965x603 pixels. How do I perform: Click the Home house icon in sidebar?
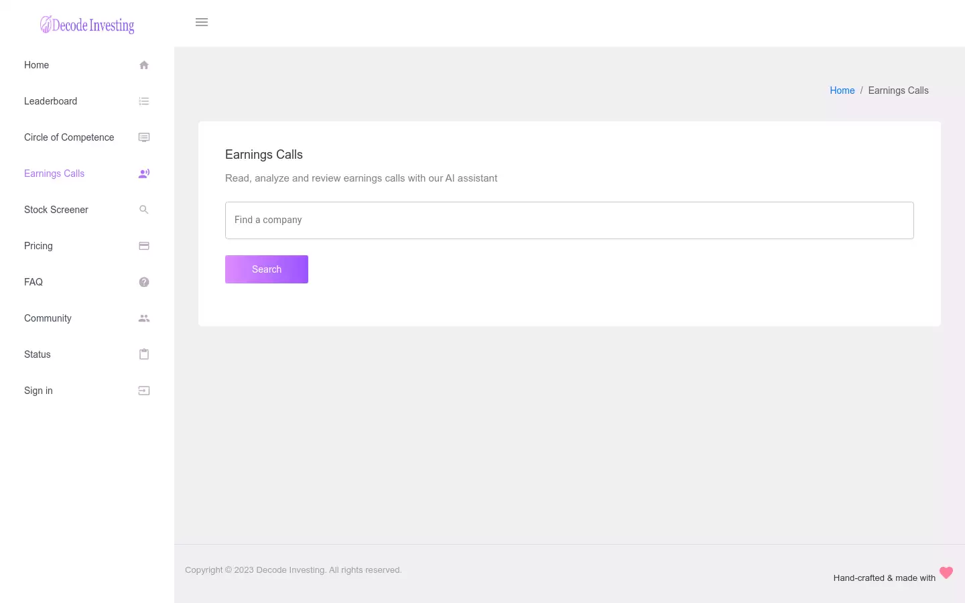tap(144, 65)
